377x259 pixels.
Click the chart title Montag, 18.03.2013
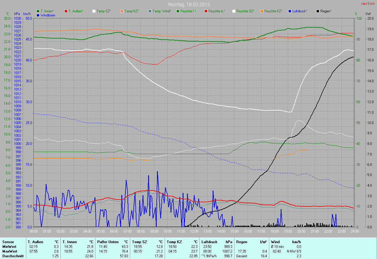[x=189, y=4]
